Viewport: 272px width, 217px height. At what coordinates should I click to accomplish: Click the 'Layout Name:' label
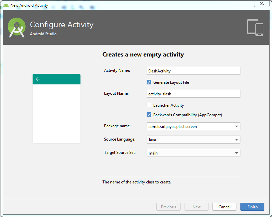(116, 93)
